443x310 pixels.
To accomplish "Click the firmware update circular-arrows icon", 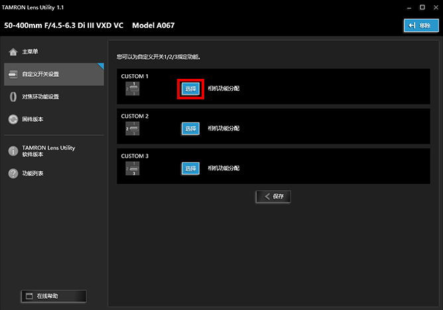I will [13, 119].
